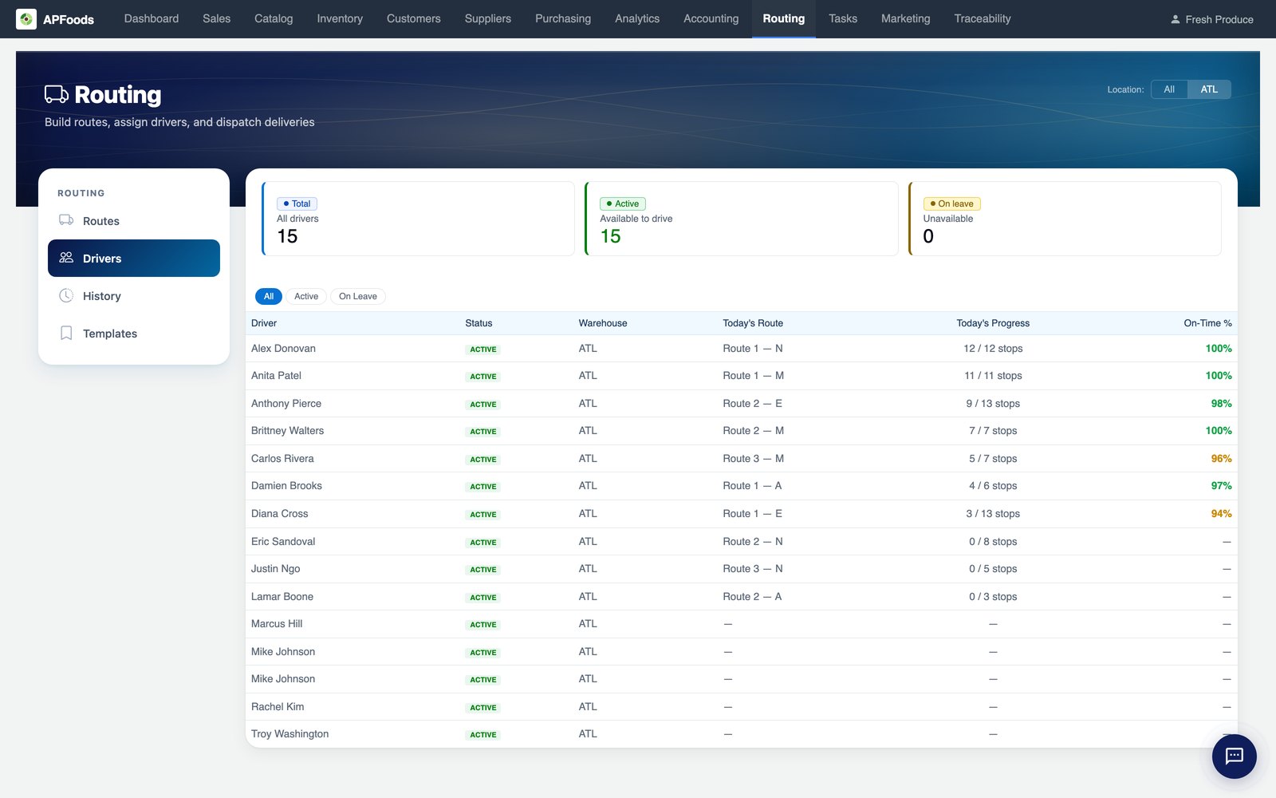Click the user profile icon beside Fresh Produce

[x=1175, y=19]
